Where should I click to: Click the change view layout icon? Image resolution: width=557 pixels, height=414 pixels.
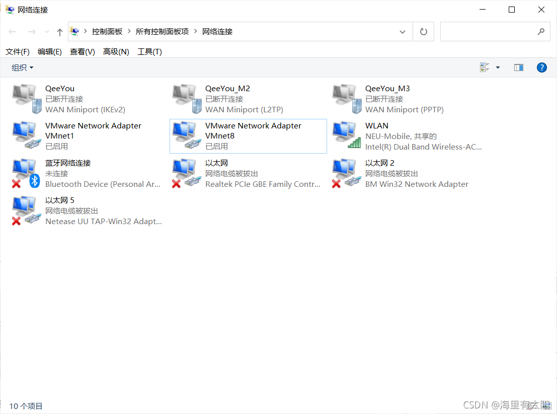(x=485, y=67)
